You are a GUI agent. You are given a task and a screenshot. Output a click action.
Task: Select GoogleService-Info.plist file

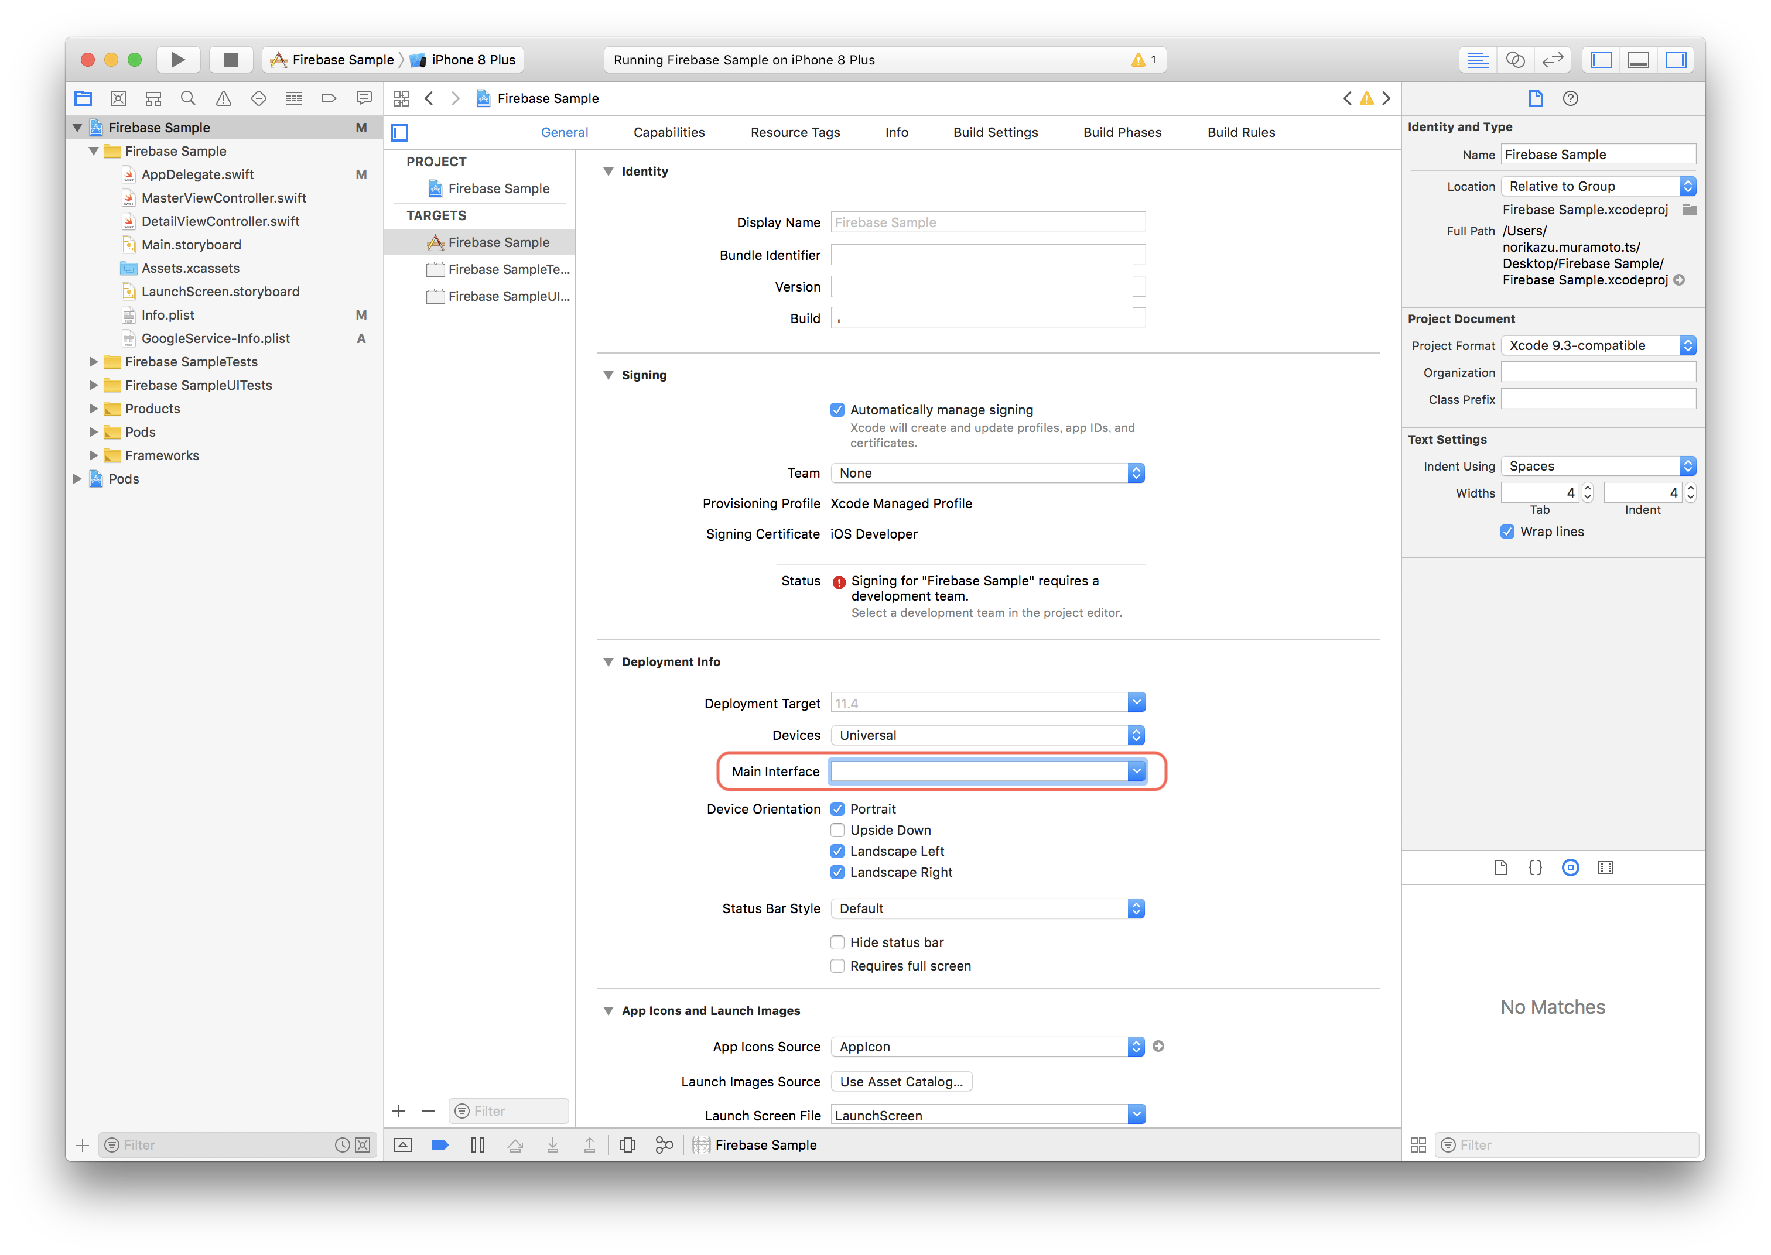(x=215, y=338)
